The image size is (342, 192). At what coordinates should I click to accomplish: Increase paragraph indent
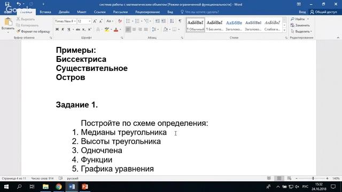click(163, 21)
